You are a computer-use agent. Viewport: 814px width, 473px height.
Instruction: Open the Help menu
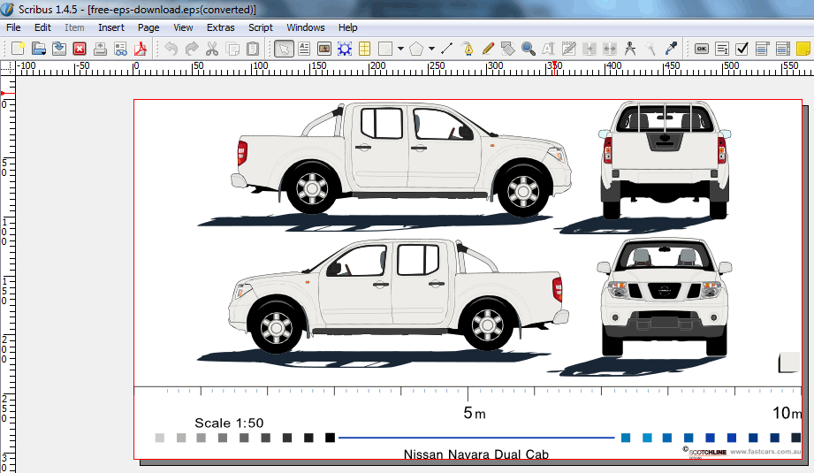pyautogui.click(x=348, y=27)
